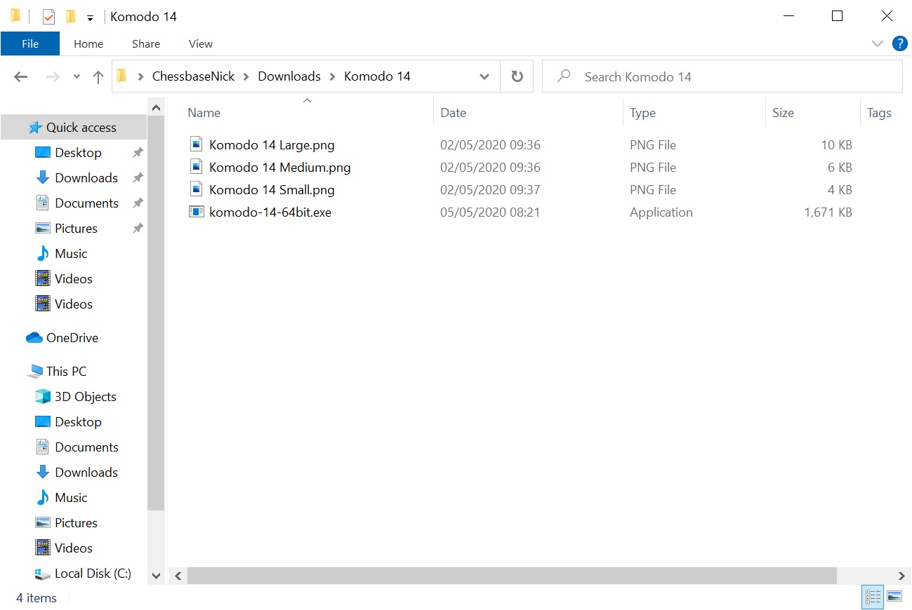Refresh the Komodo 14 folder view
This screenshot has width=912, height=610.
[517, 76]
